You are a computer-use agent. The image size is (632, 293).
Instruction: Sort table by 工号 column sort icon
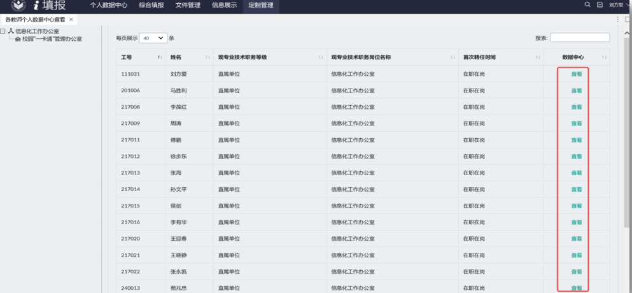tap(160, 57)
